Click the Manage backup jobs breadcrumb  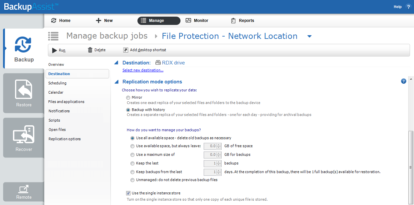[107, 36]
